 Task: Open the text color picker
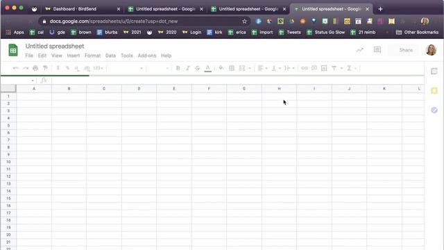[x=207, y=68]
